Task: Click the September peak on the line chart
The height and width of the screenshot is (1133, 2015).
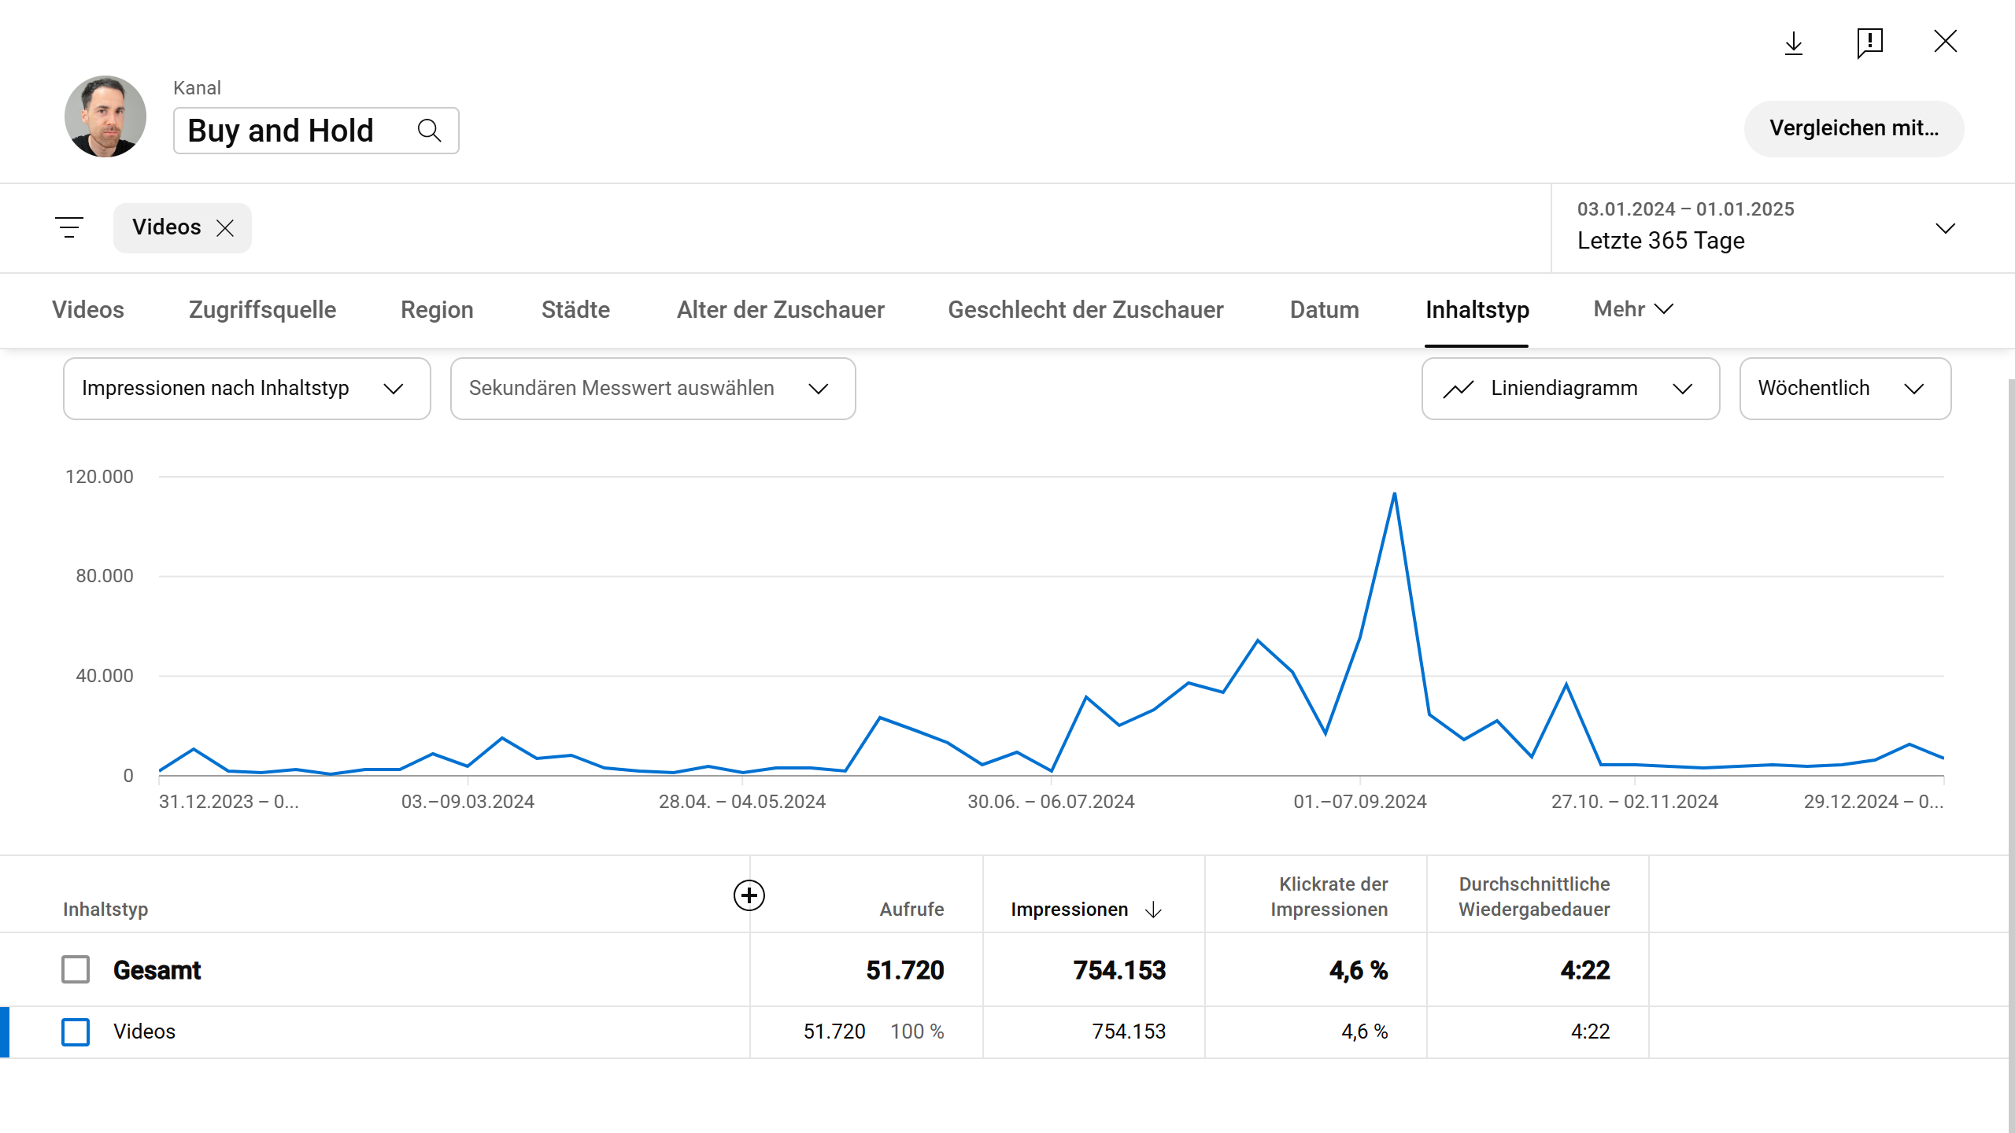Action: (x=1394, y=494)
